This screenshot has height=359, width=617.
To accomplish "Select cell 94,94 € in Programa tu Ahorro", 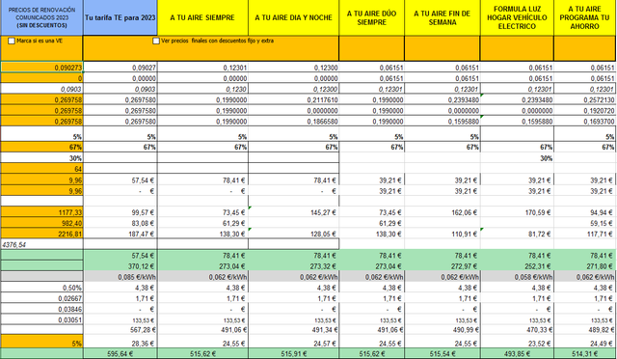I will (x=585, y=212).
